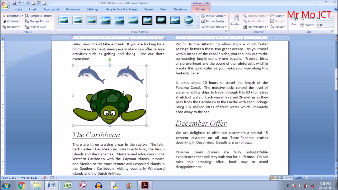The image size is (338, 190).
Task: Open the Text Wrapping menu
Action: (256, 27)
